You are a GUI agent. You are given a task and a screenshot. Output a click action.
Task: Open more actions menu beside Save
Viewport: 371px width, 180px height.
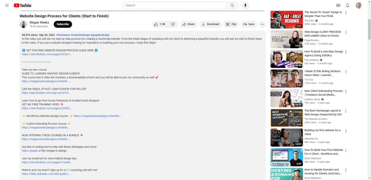262,24
